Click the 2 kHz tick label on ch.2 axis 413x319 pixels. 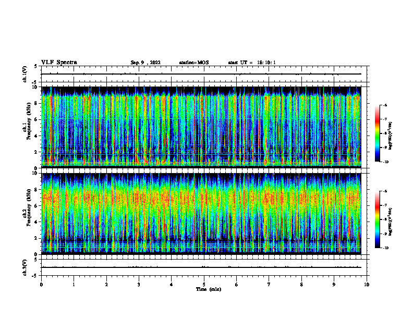coord(36,238)
